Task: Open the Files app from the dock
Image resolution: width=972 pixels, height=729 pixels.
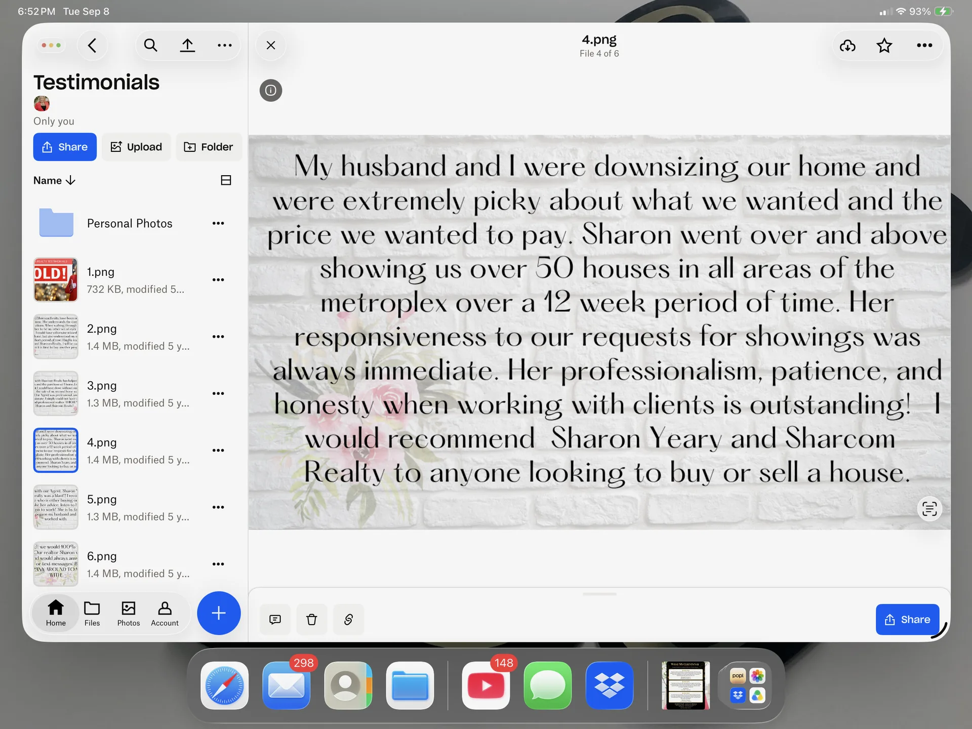Action: tap(410, 685)
